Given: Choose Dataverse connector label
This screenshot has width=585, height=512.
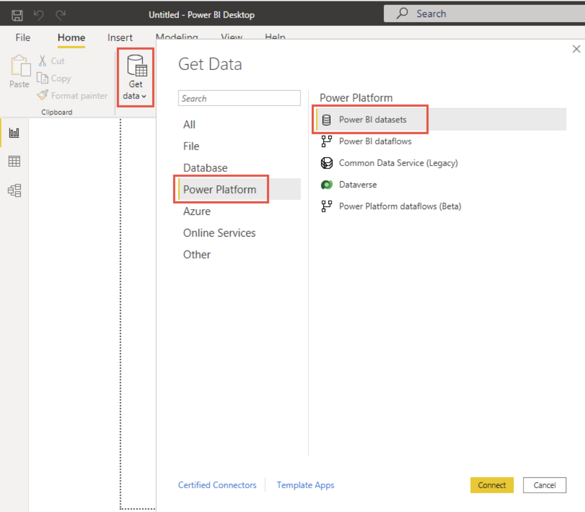Looking at the screenshot, I should tap(358, 185).
